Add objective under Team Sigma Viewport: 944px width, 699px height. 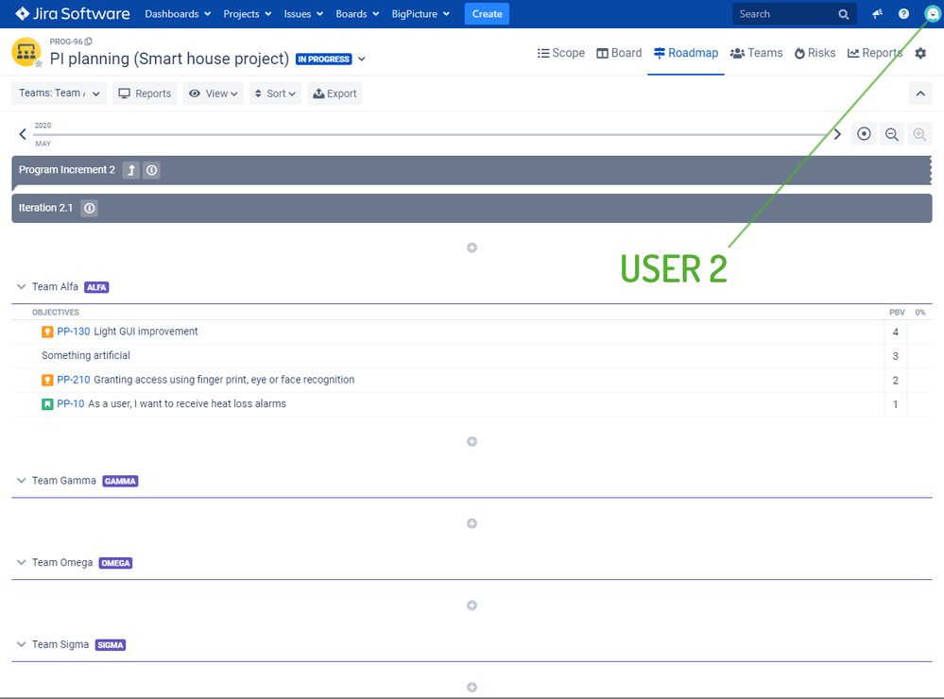click(472, 688)
